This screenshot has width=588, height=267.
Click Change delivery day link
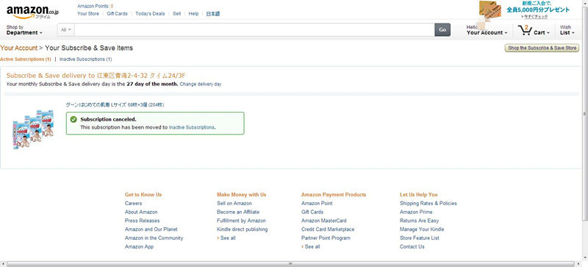pyautogui.click(x=201, y=84)
